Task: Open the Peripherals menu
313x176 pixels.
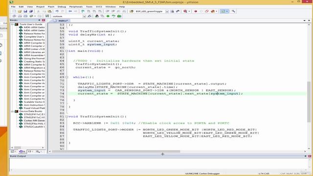Action: [76, 6]
